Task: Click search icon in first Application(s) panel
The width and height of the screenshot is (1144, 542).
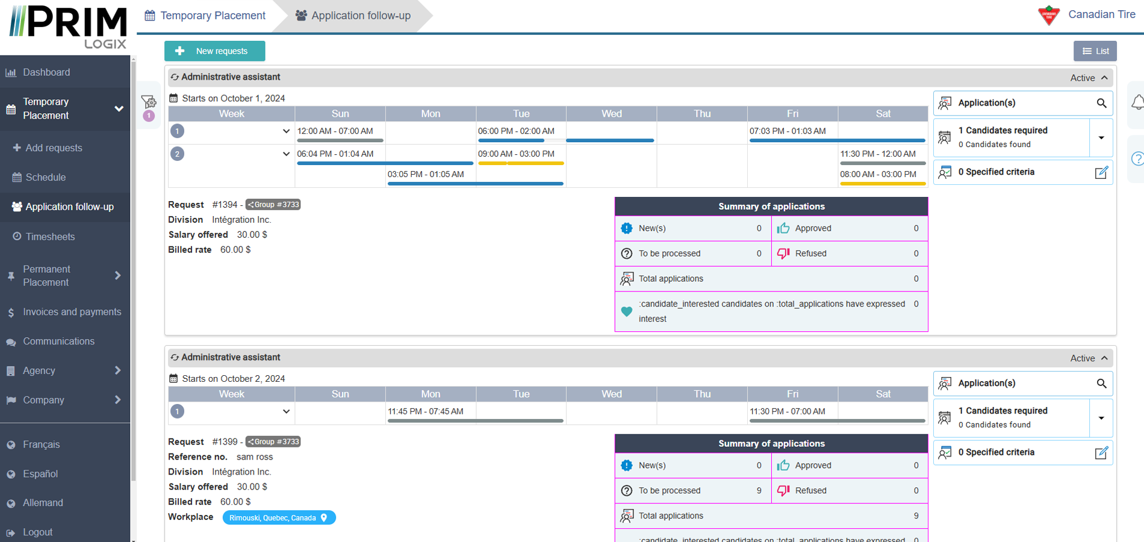Action: 1101,103
